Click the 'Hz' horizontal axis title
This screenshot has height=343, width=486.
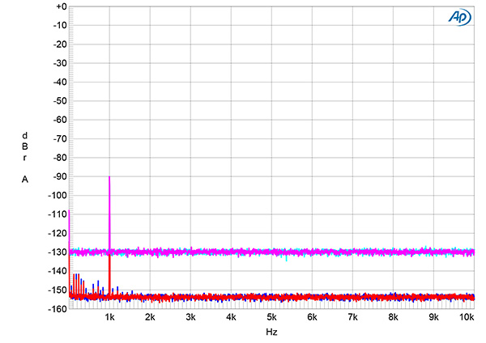pos(271,332)
